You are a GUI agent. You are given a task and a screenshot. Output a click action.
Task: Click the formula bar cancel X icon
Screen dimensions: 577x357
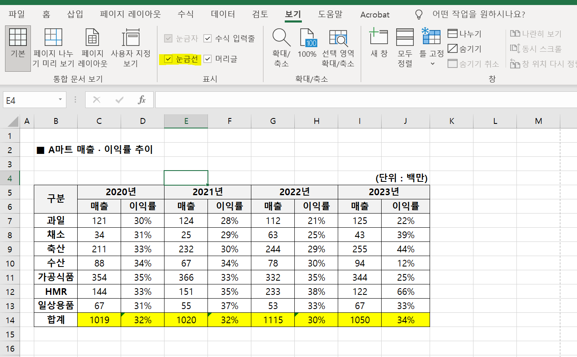(97, 100)
